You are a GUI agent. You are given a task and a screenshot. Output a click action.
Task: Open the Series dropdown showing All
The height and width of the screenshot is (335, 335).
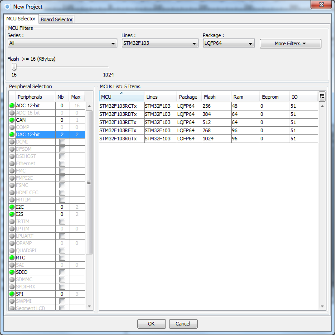coord(62,43)
